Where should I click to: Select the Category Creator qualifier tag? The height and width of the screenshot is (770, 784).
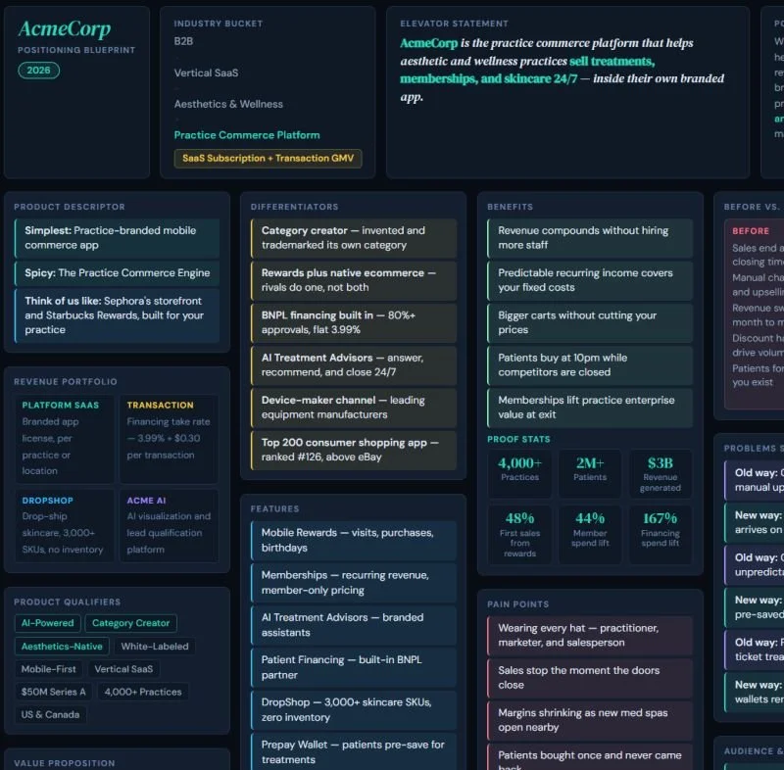(131, 623)
